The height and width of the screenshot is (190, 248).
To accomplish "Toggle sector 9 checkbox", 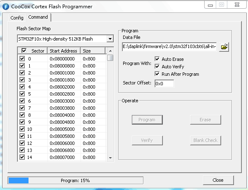I will click(x=22, y=122).
